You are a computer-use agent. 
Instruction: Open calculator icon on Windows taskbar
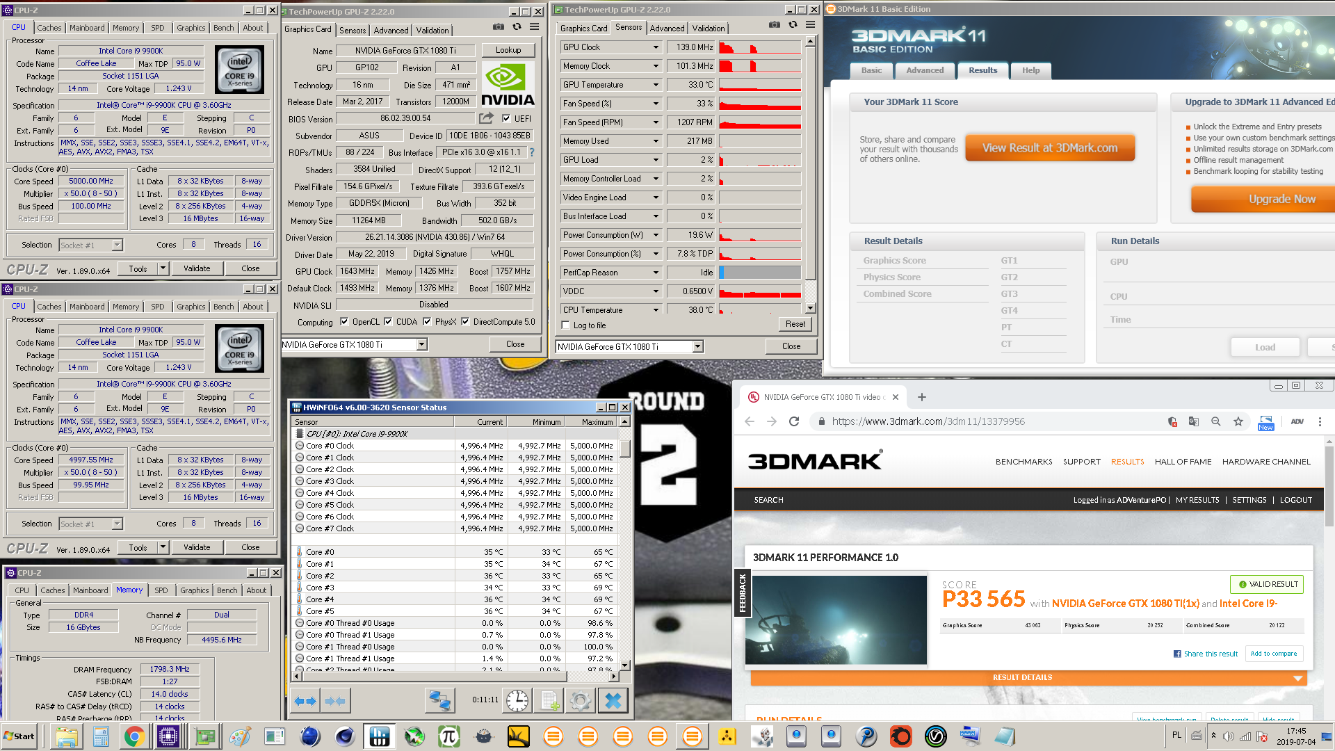101,736
